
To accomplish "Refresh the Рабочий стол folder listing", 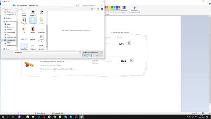I will 79,5.
